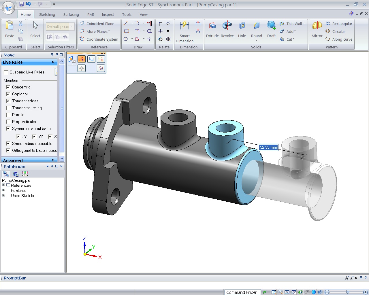Uncheck the Tangent edges rule
369x295 pixels.
[x=8, y=101]
